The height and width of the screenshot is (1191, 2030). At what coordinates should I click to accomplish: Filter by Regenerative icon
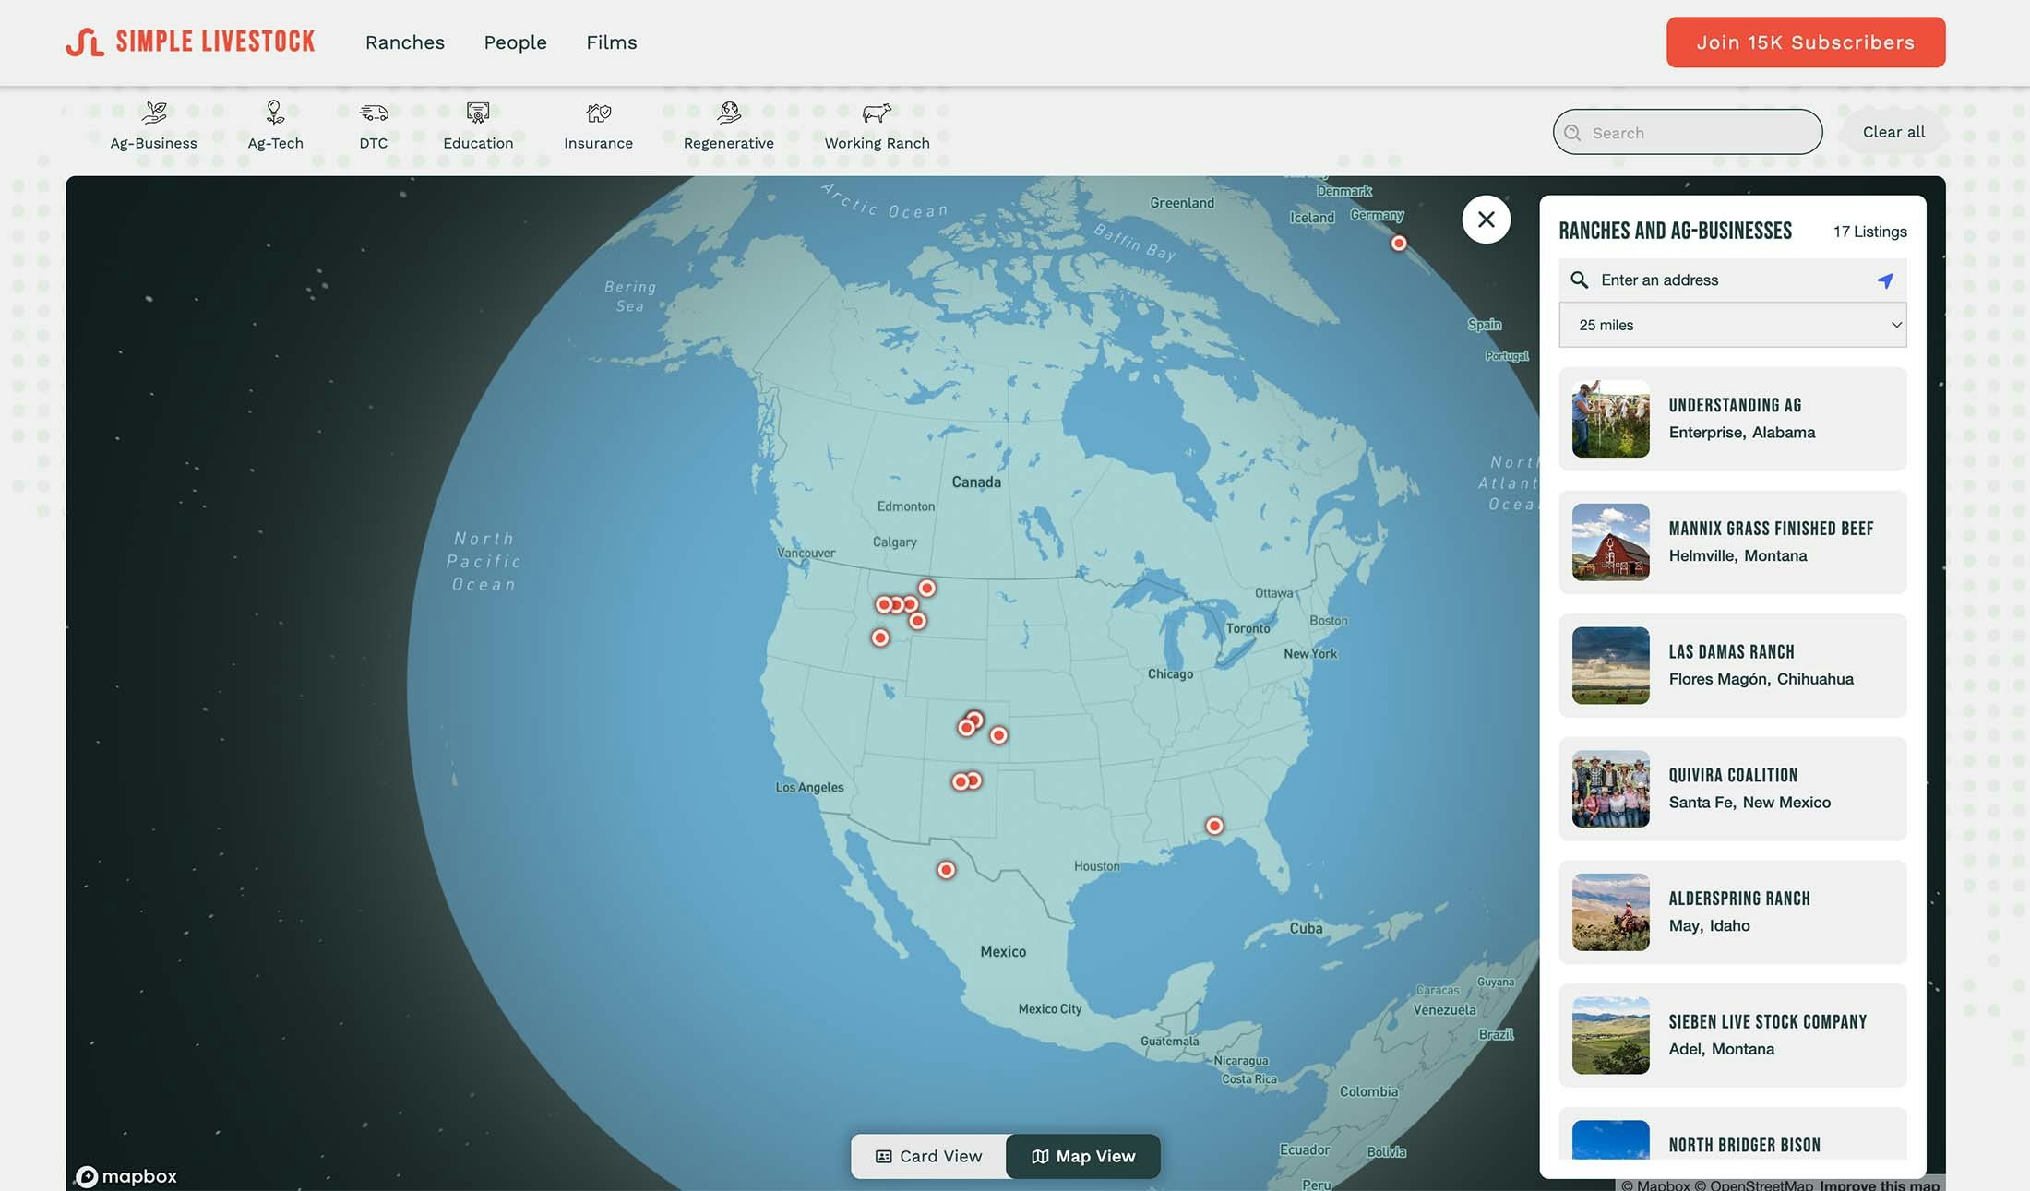pos(729,113)
